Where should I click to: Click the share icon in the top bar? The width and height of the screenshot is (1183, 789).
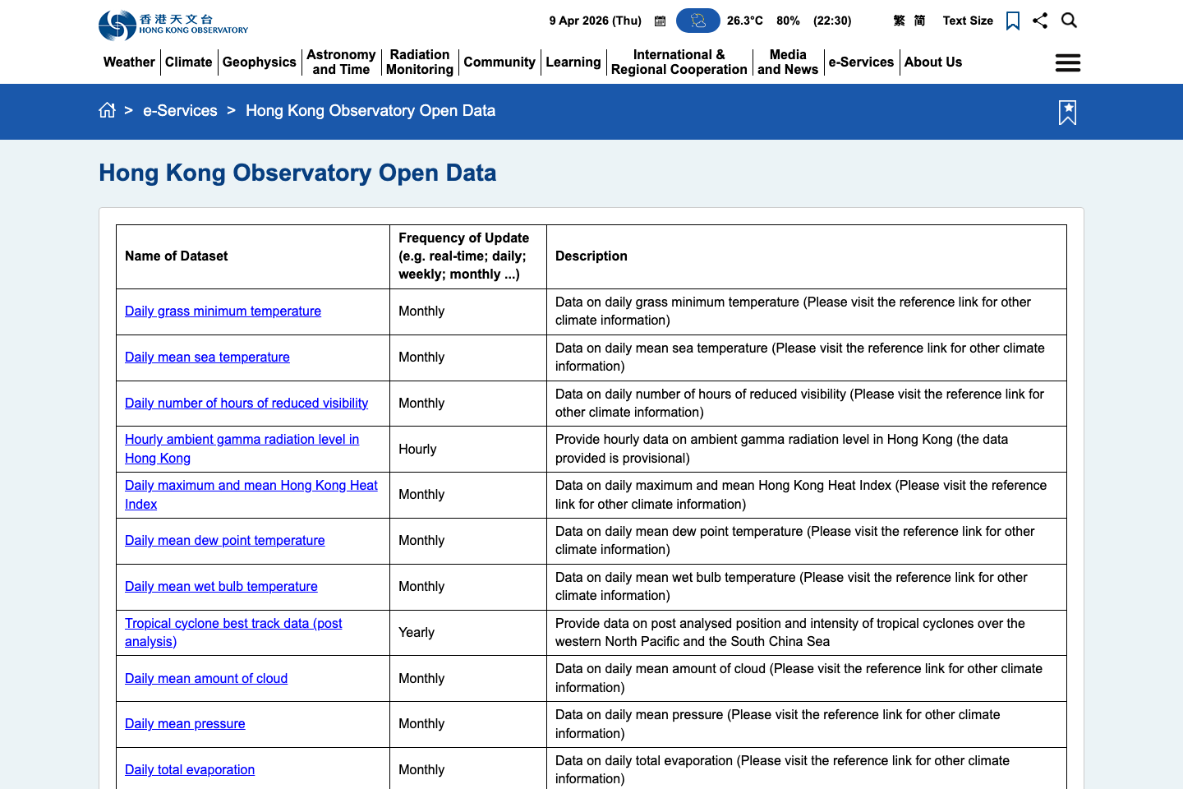[x=1040, y=21]
